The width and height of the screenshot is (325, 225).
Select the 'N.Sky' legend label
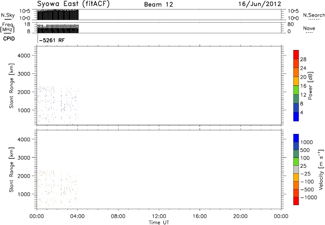tap(8, 15)
